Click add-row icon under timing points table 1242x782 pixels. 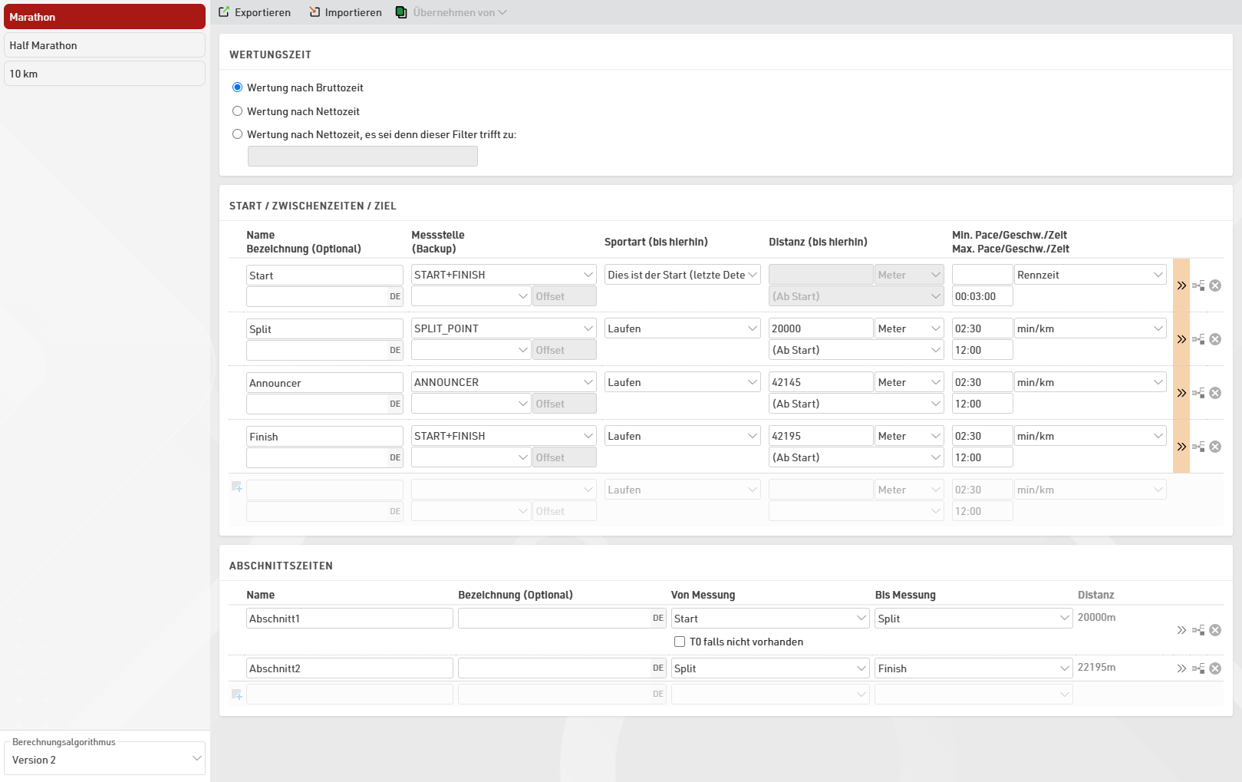point(237,487)
